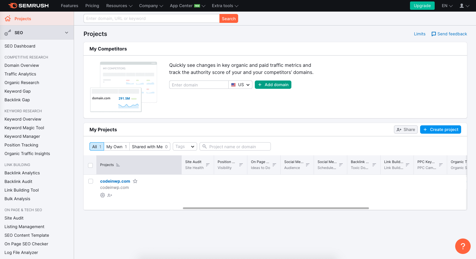Screen dimensions: 476x259
Task: Click the search magnifier in project filter
Action: [205, 146]
